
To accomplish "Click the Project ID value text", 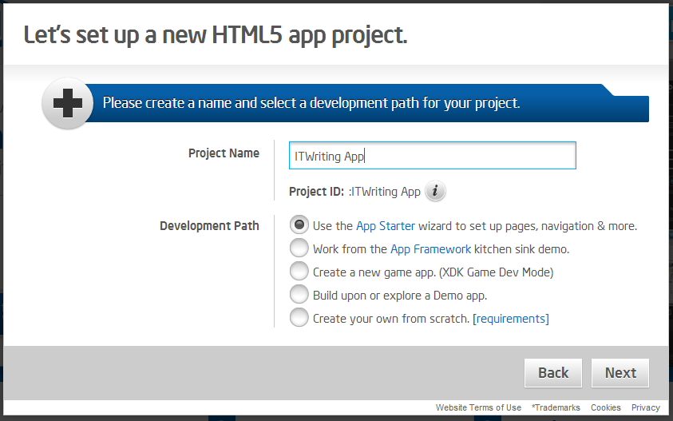I will pos(385,192).
